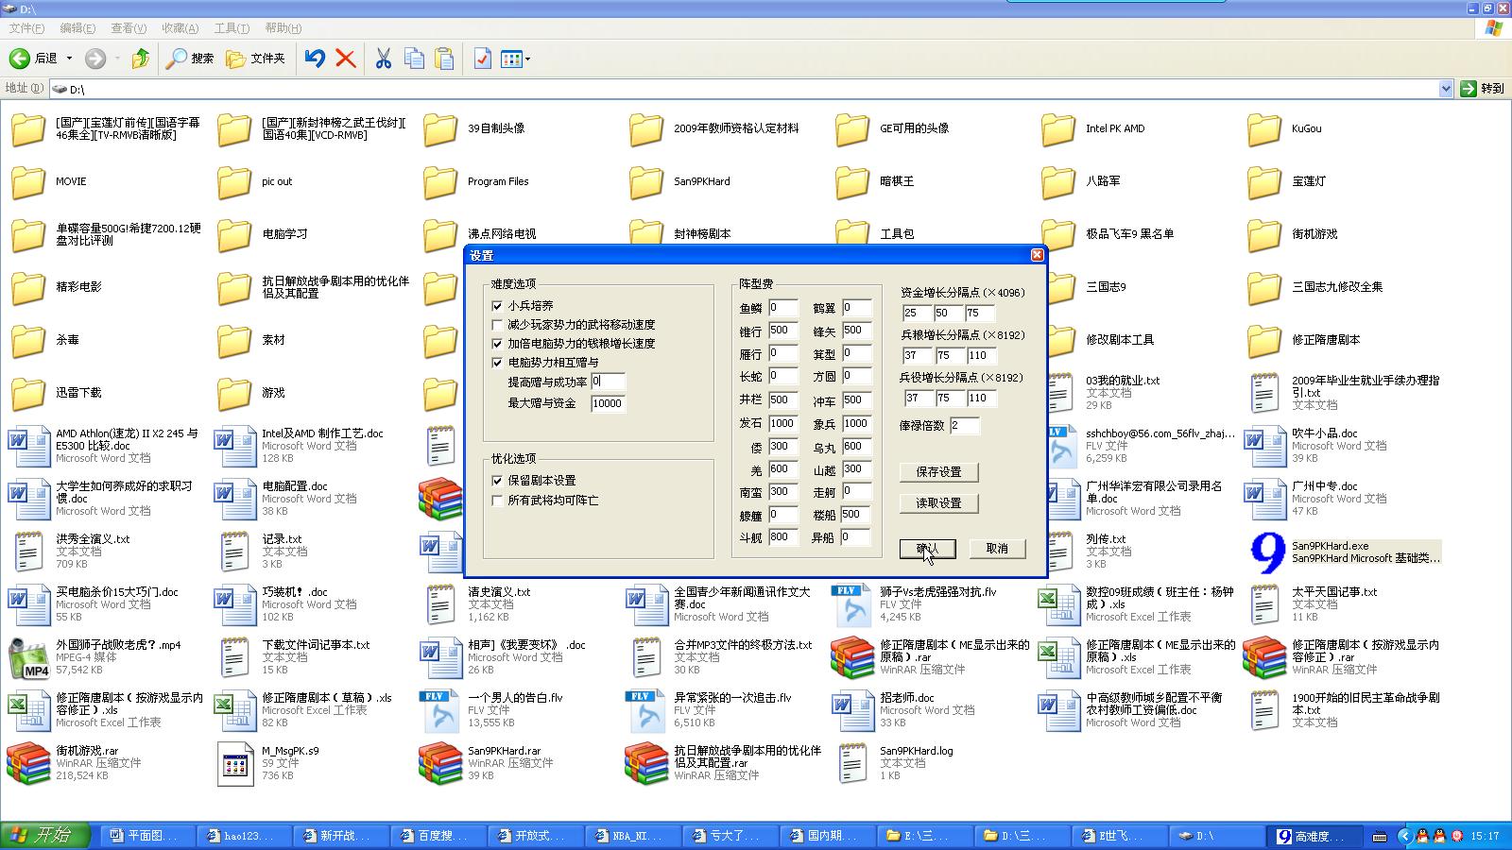Screen dimensions: 1512x850
Task: Toggle the Folders (文件夹) pane button
Action: (x=255, y=59)
